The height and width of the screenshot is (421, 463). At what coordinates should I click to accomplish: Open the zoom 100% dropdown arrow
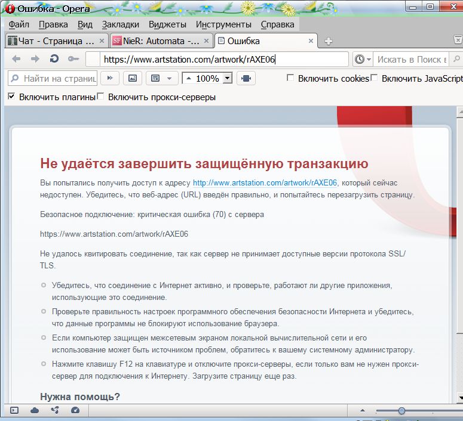point(227,78)
